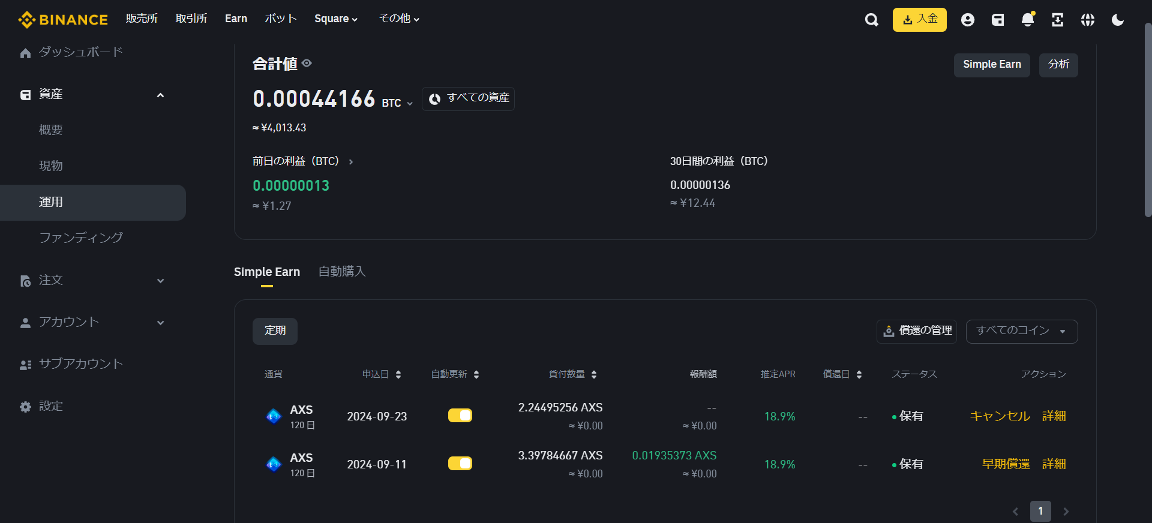This screenshot has height=523, width=1152.
Task: Go to previous page arrow
Action: click(x=1015, y=512)
